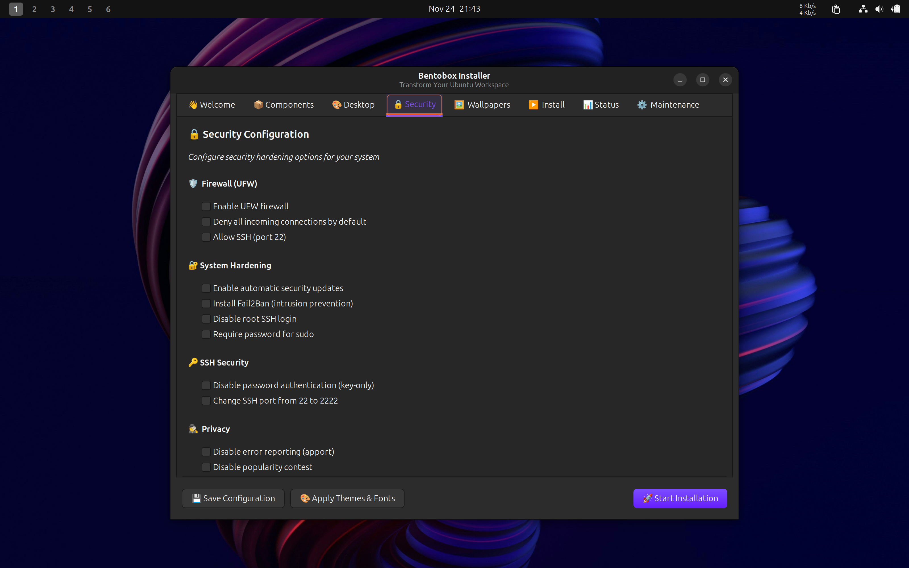Switch to workspace 3

(x=53, y=9)
